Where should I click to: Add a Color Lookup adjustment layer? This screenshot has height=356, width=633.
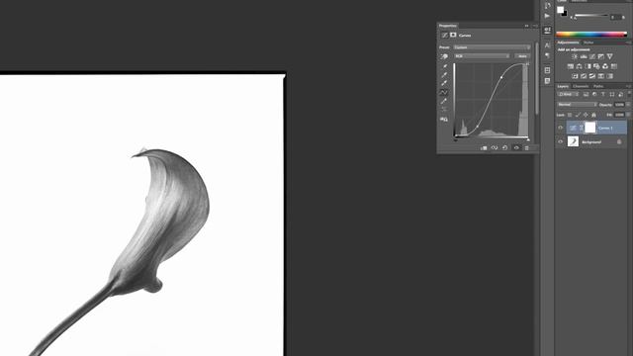pos(614,66)
